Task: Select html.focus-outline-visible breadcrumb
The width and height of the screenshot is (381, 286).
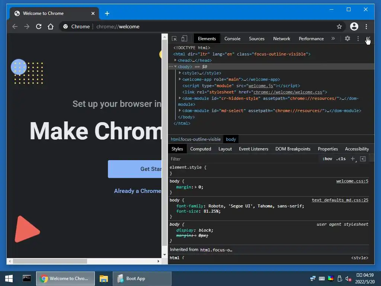Action: [x=196, y=139]
